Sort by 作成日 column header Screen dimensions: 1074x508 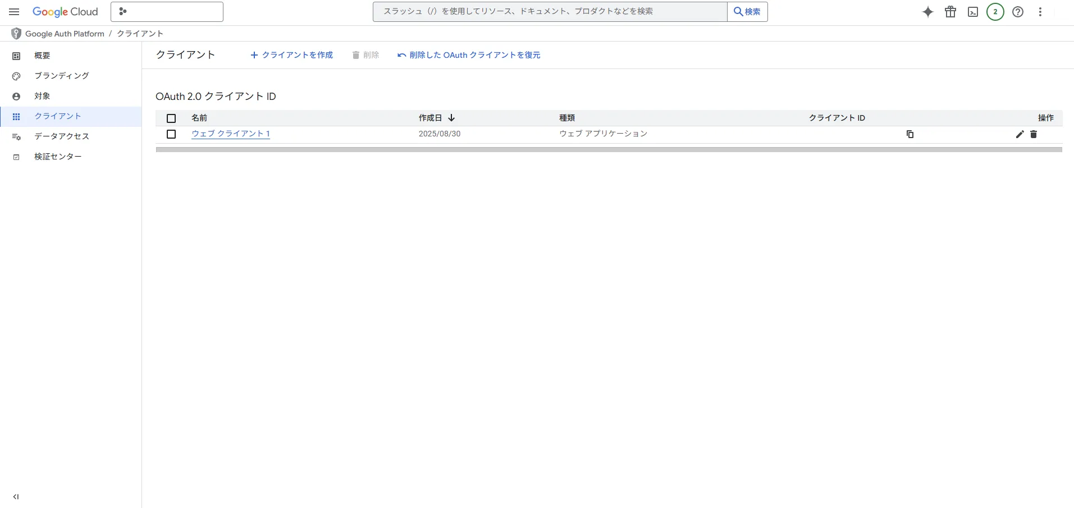pyautogui.click(x=437, y=118)
